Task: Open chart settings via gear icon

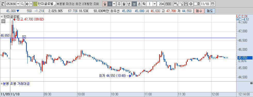Action: [191, 4]
